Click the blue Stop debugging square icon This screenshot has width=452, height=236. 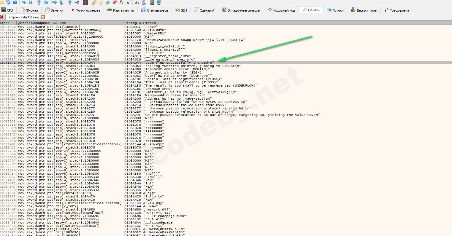pos(15,2)
